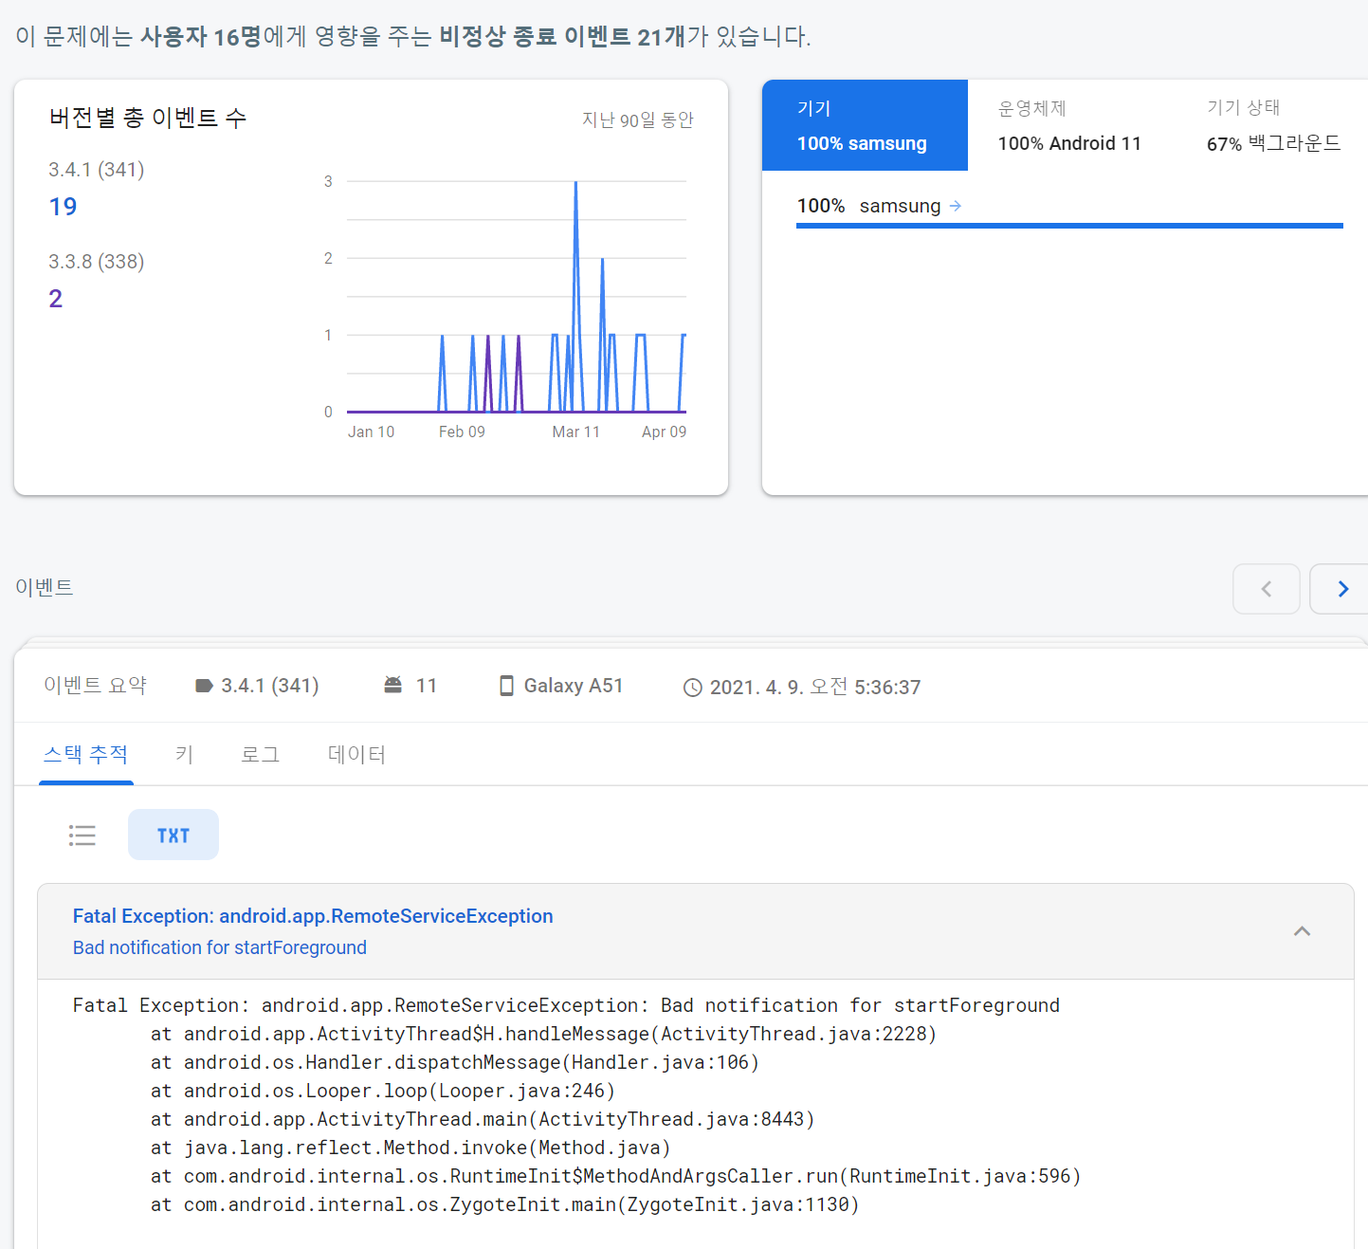
Task: Click the highest peak in the events chart
Action: (x=575, y=184)
